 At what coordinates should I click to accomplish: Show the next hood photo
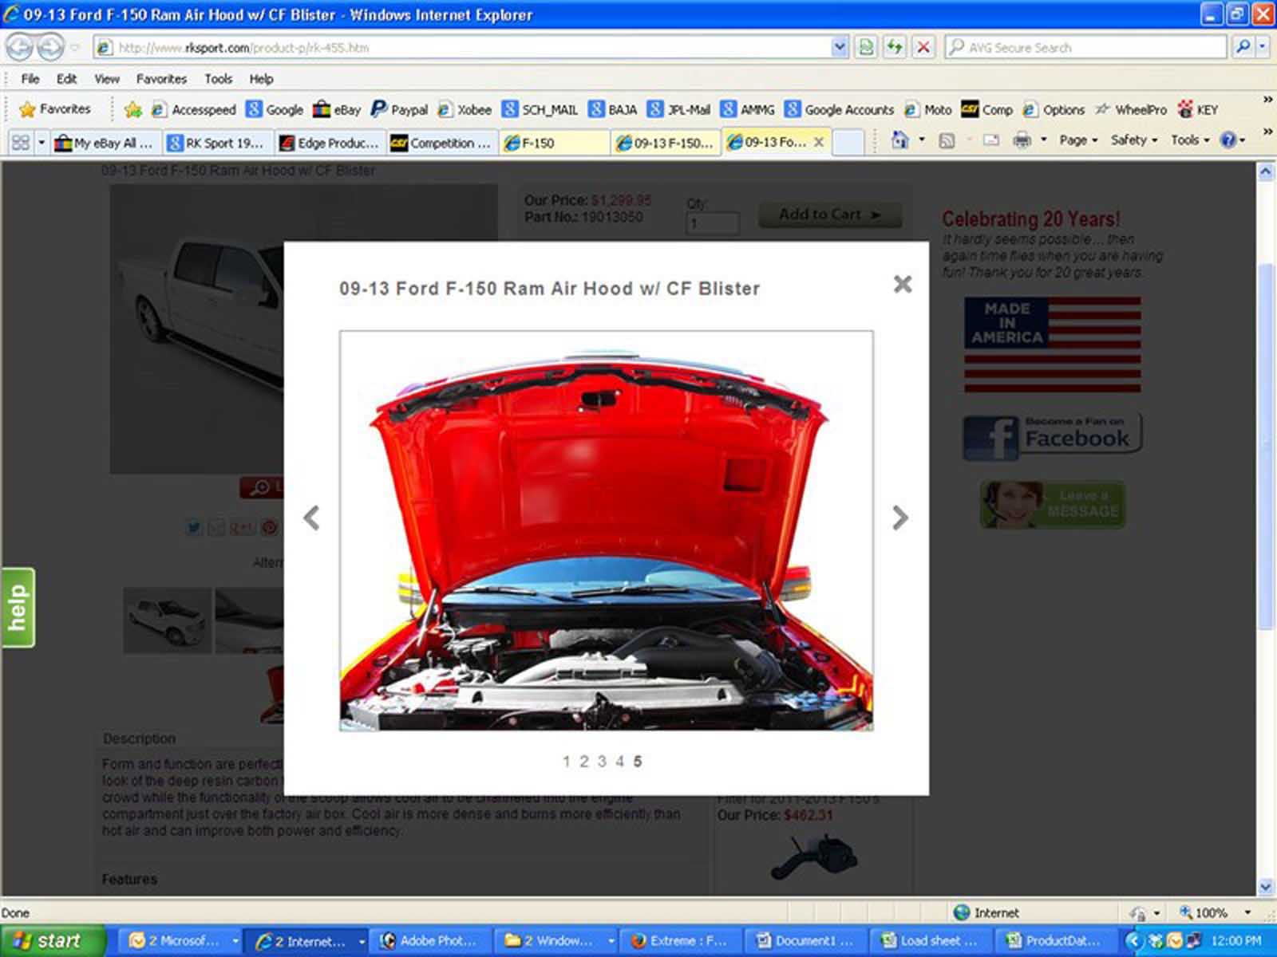tap(899, 518)
